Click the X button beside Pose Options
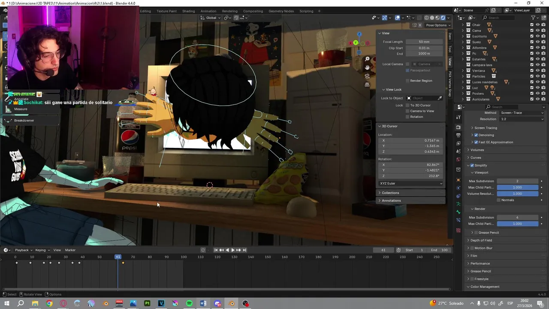This screenshot has width=549, height=309. 420,25
